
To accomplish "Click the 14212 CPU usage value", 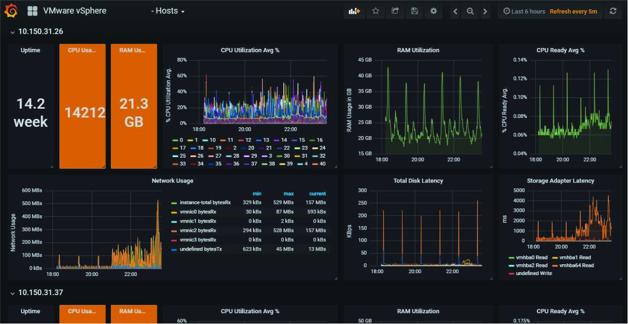I will pyautogui.click(x=85, y=113).
